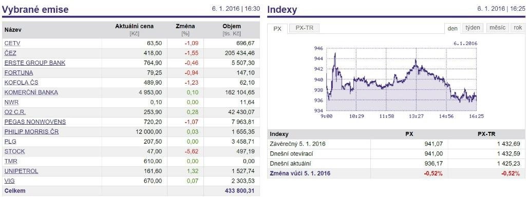Open the VIG stock link
526x197 pixels.
coord(9,181)
